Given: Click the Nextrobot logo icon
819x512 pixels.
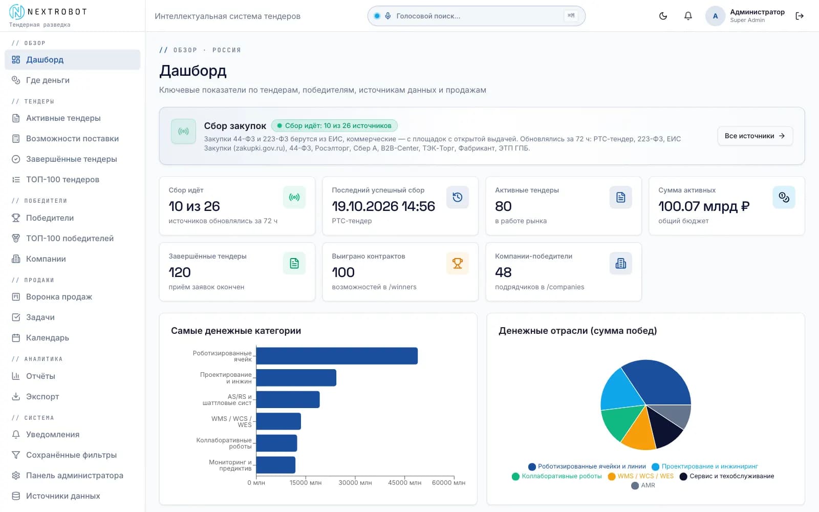Looking at the screenshot, I should tap(17, 12).
